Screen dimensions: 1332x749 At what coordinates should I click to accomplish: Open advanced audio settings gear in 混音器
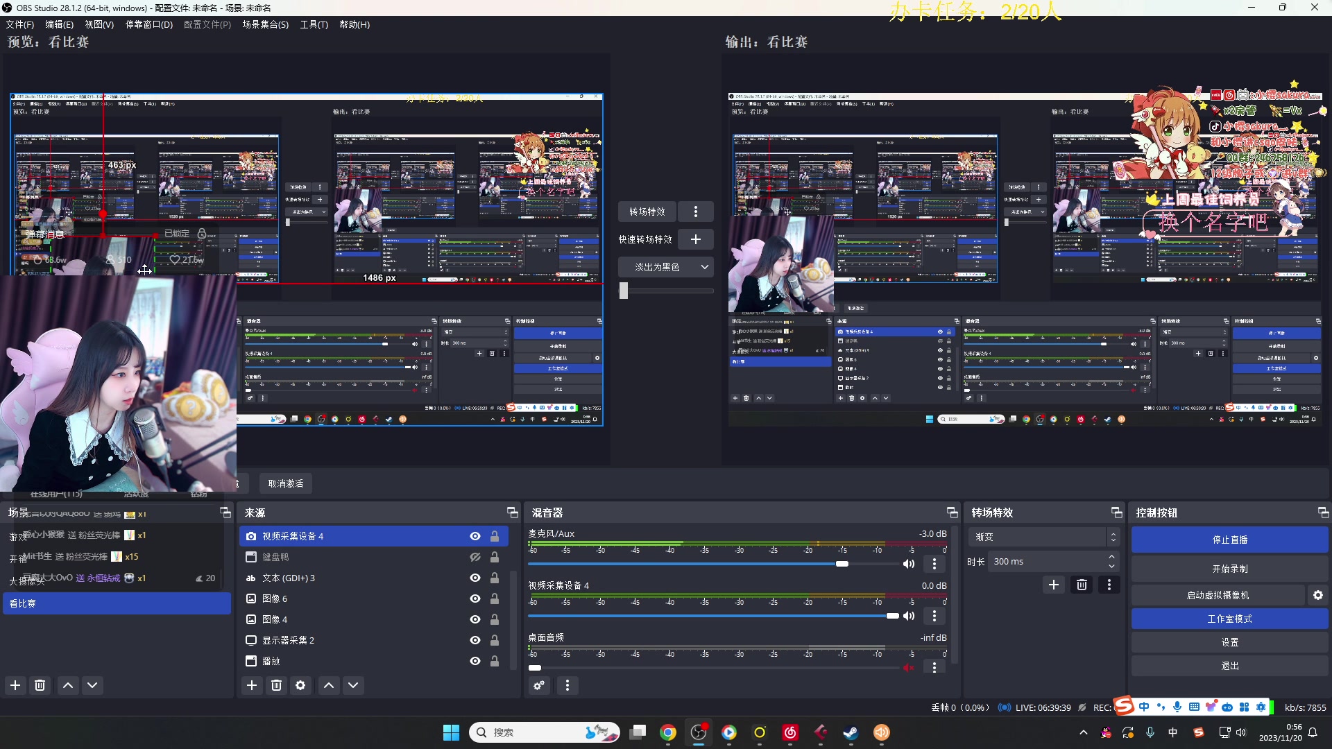(x=539, y=685)
